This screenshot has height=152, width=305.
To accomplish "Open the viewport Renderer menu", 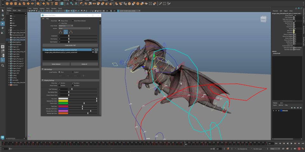I will [54, 9].
